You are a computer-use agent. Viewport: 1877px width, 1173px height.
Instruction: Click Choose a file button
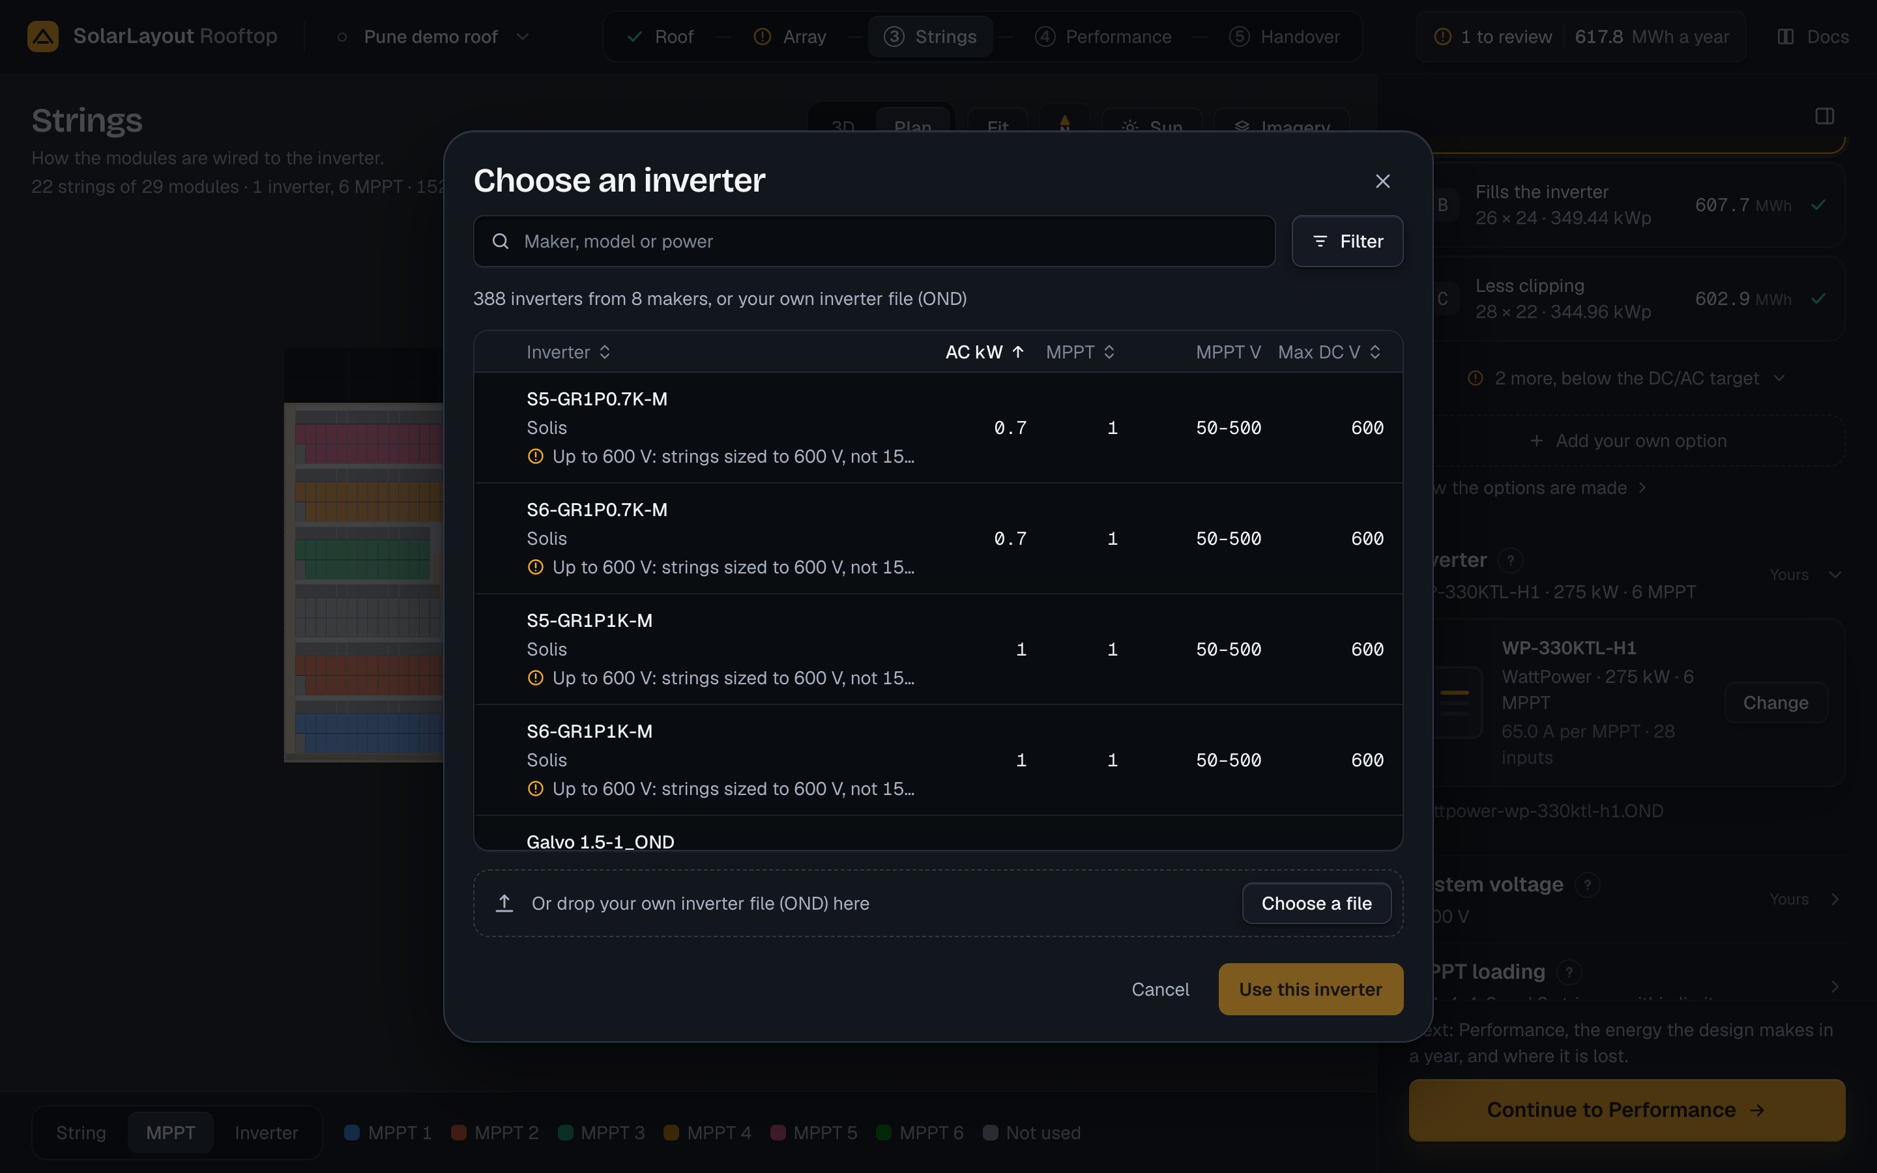(x=1317, y=903)
